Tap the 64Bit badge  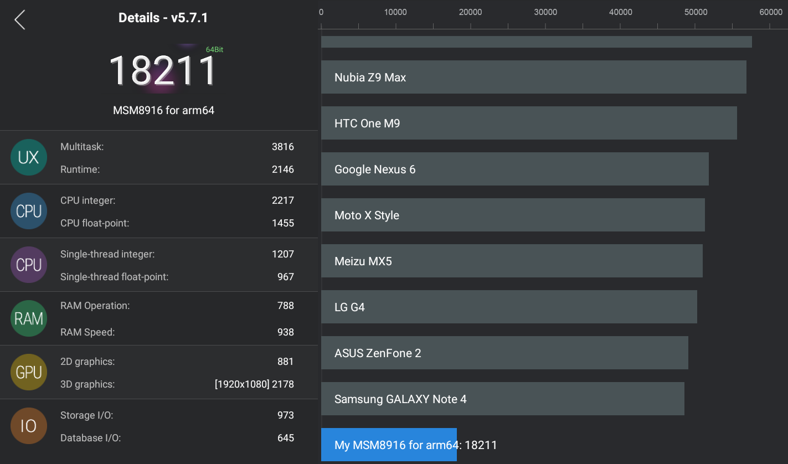click(214, 50)
